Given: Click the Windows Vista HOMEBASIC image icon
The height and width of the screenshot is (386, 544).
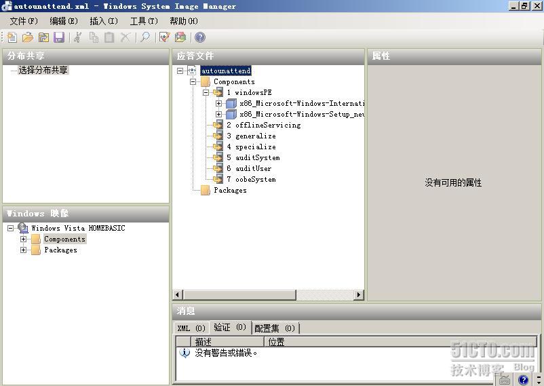Looking at the screenshot, I should coord(23,228).
